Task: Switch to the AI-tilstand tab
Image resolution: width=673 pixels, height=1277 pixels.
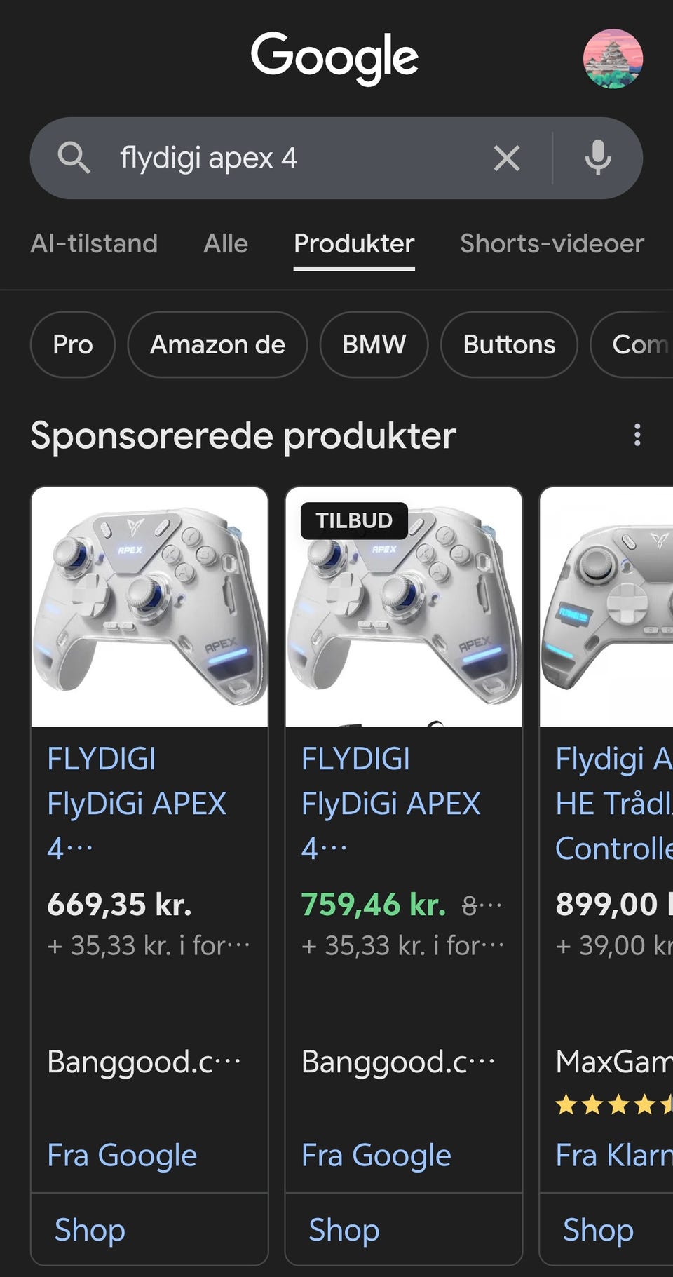Action: (x=94, y=243)
